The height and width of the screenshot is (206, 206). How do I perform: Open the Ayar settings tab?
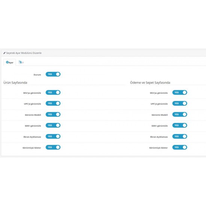[10, 63]
